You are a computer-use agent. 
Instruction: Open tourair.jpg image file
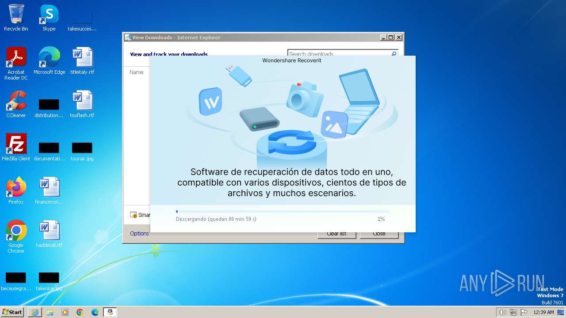[82, 152]
